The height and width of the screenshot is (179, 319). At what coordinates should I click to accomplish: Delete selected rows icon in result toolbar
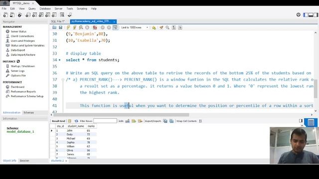(x=140, y=121)
